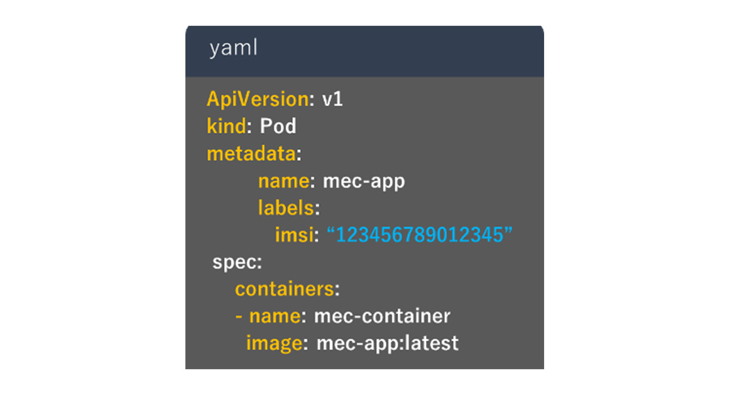Click the yaml header label
This screenshot has width=754, height=395.
tap(233, 50)
